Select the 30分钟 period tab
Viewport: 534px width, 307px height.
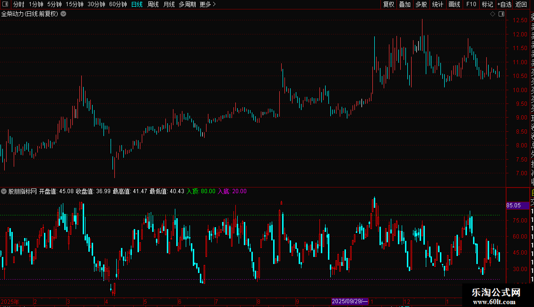tap(96, 4)
